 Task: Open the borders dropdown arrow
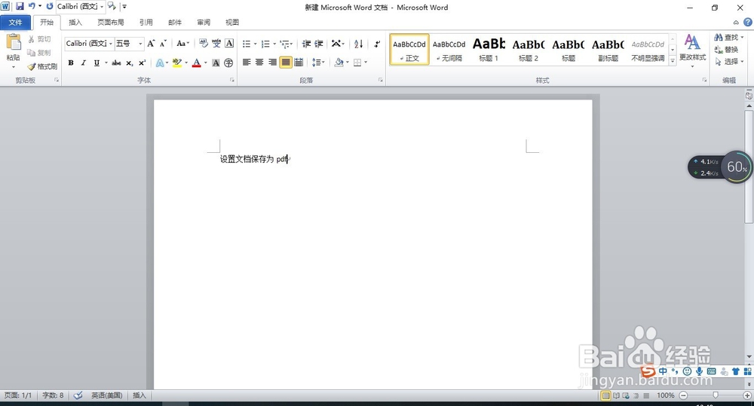coord(366,63)
